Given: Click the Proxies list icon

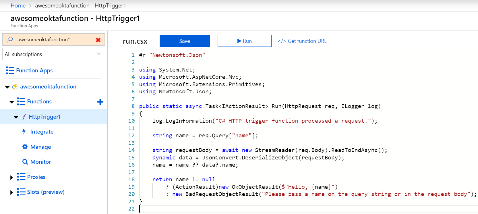Looking at the screenshot, I should 21,177.
